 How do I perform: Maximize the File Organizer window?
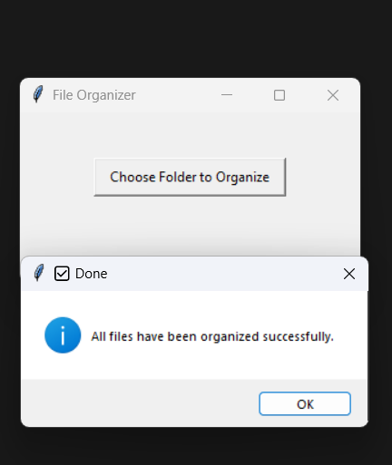click(279, 95)
